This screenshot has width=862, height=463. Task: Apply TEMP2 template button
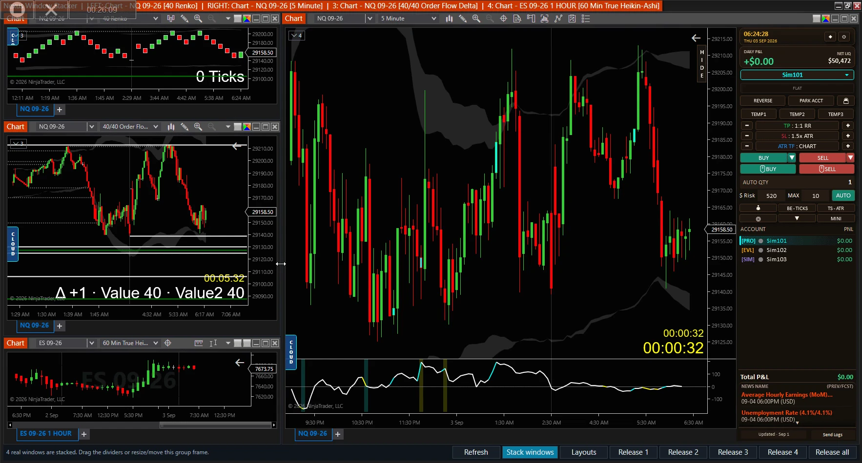coord(797,114)
